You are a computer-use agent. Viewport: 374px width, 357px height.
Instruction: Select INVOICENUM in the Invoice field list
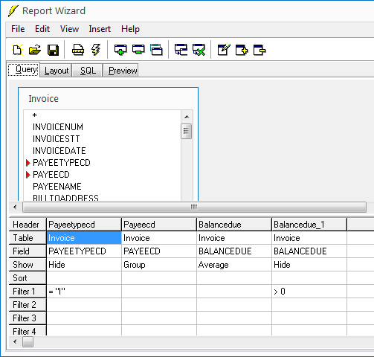point(58,127)
